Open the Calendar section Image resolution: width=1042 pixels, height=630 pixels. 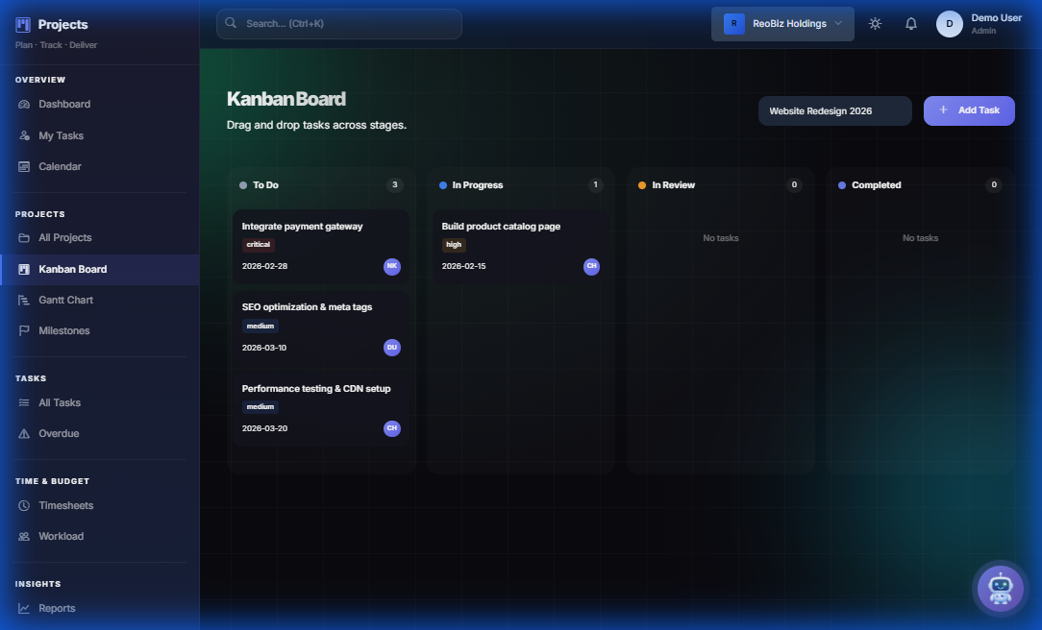tap(61, 166)
